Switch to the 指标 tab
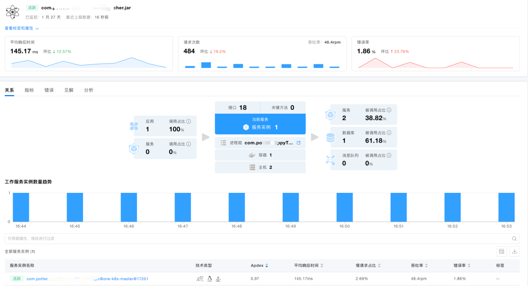 point(29,89)
